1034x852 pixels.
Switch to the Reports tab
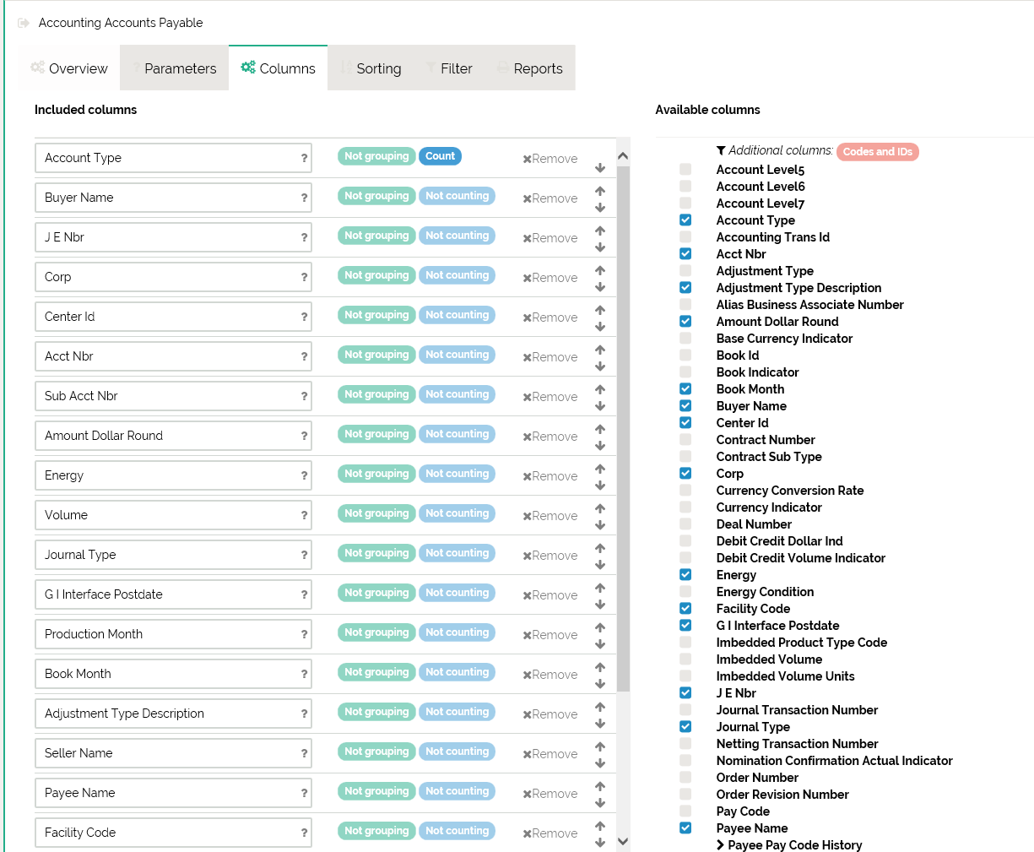coord(530,68)
